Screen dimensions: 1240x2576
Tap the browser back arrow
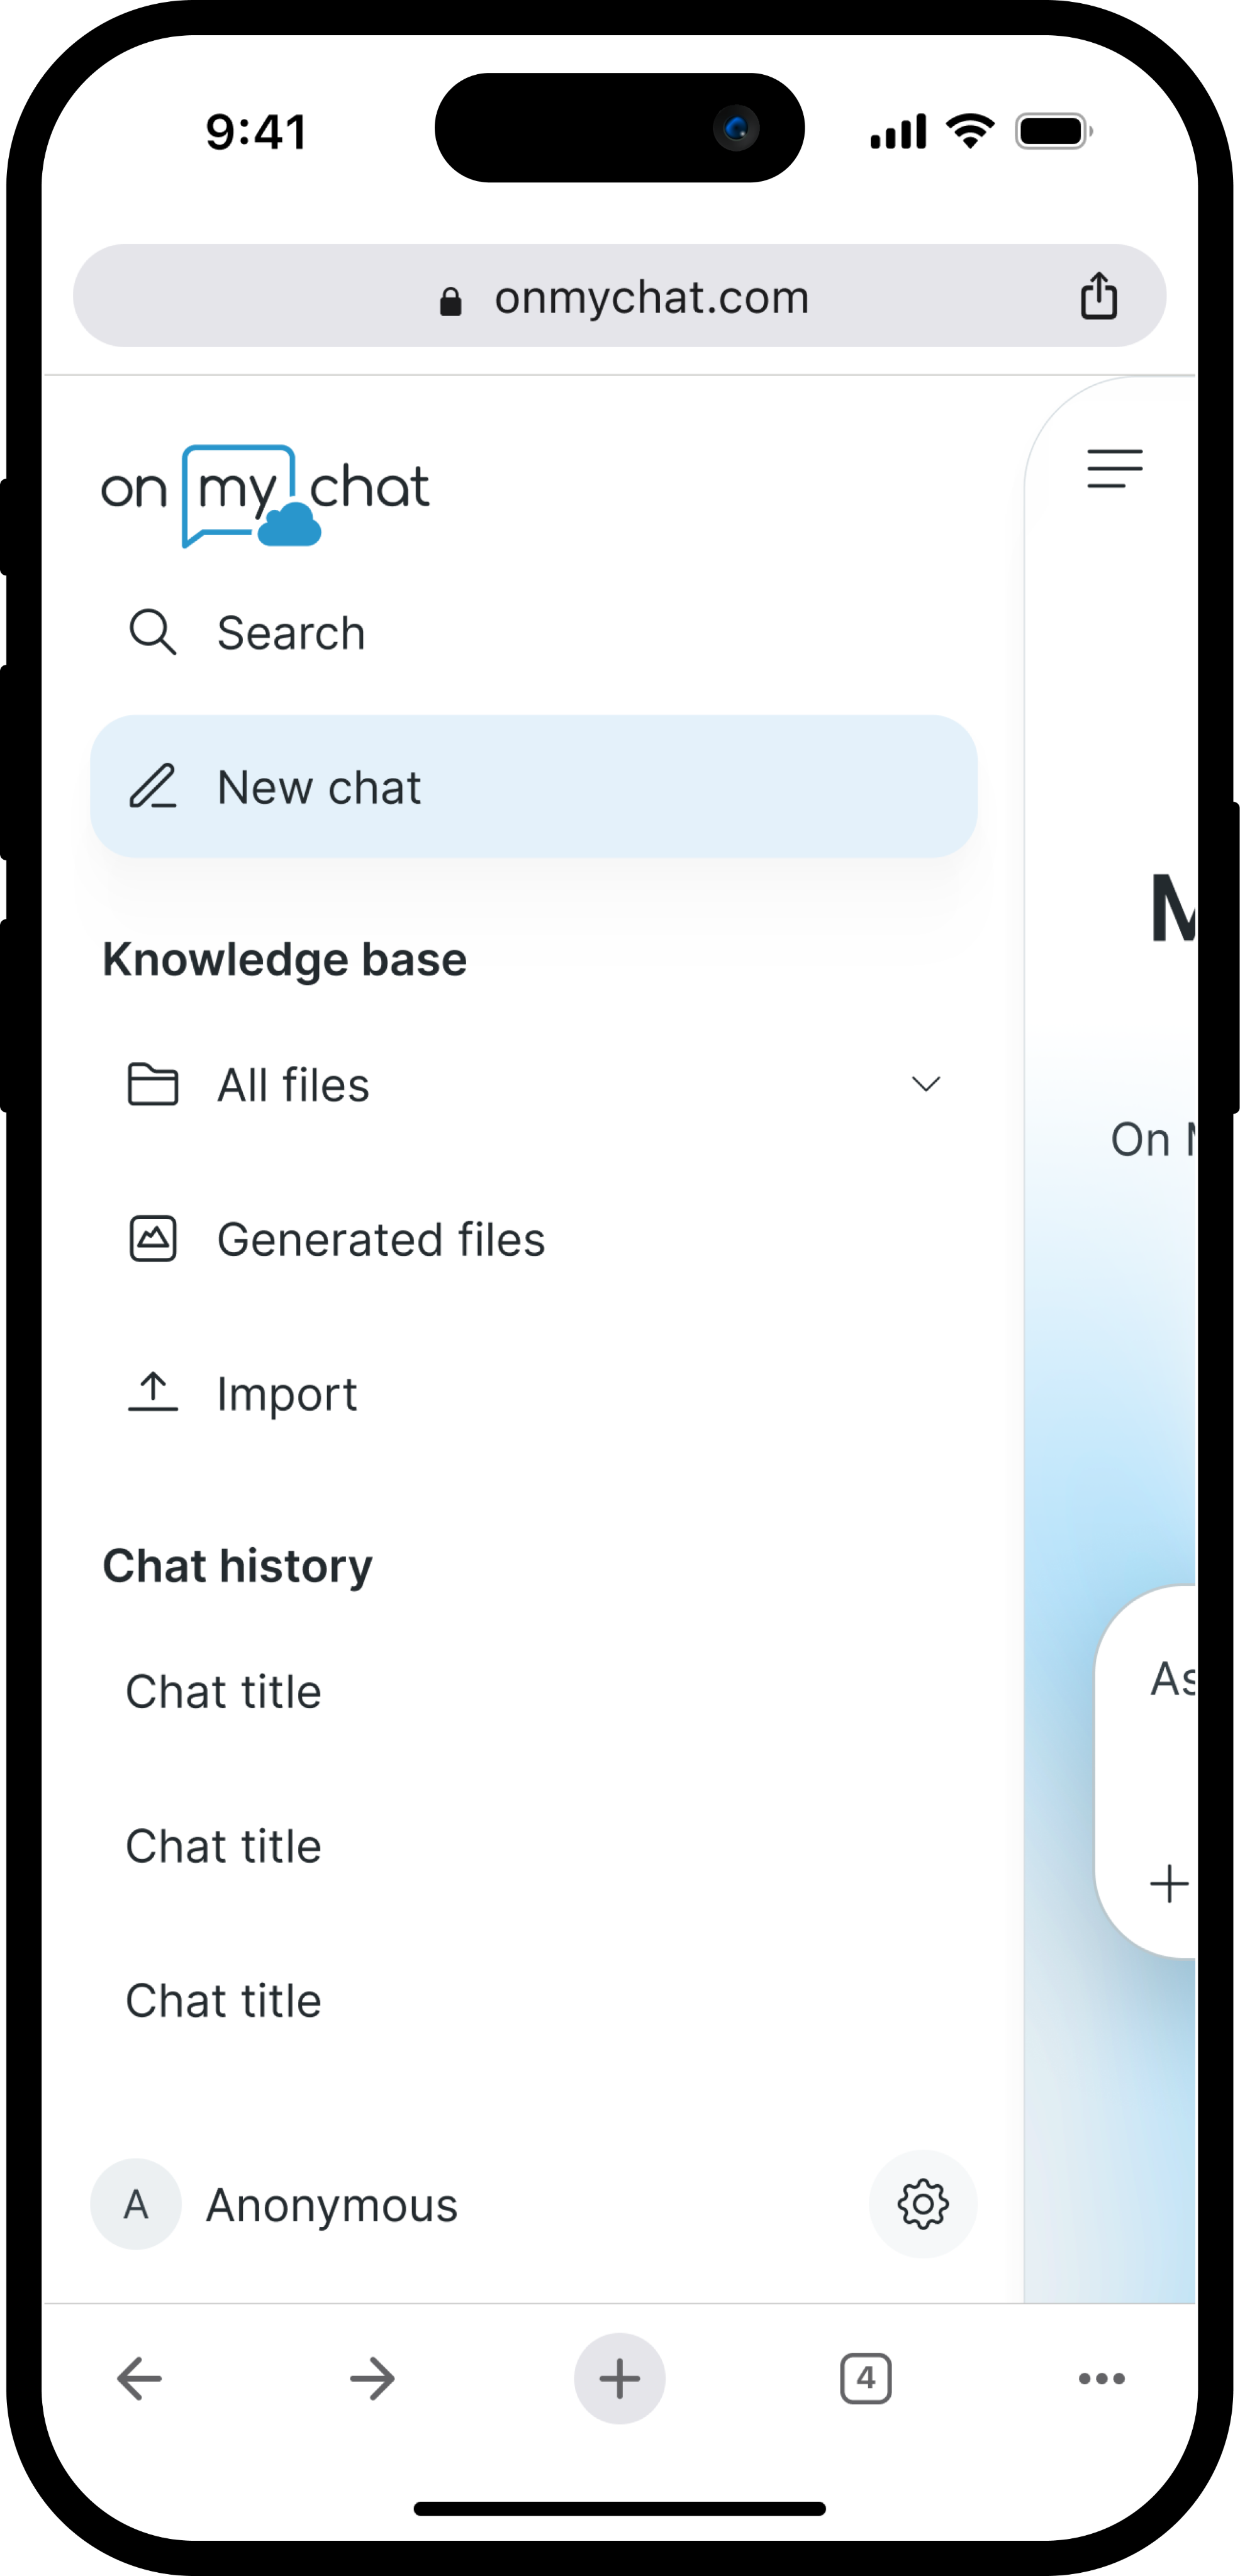point(139,2378)
